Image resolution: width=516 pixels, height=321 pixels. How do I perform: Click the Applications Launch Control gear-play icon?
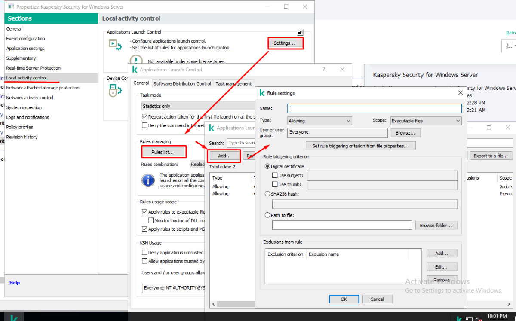[x=115, y=44]
